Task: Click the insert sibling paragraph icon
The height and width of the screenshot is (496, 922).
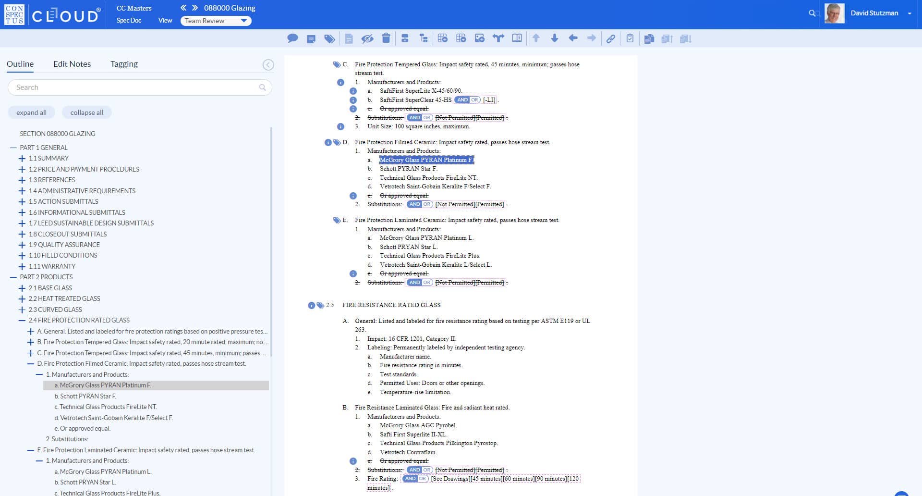Action: click(405, 38)
